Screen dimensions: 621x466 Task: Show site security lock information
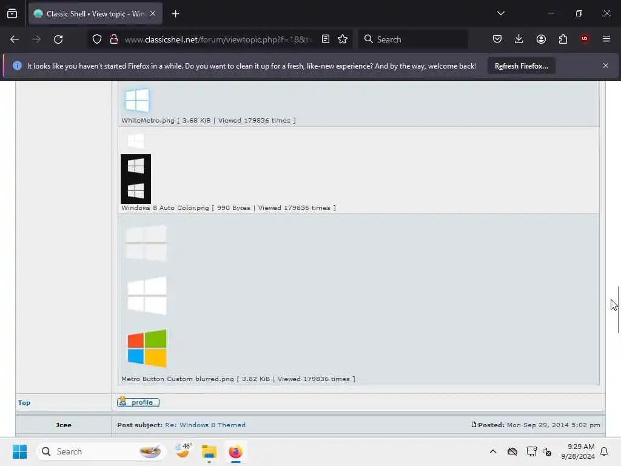click(x=113, y=39)
